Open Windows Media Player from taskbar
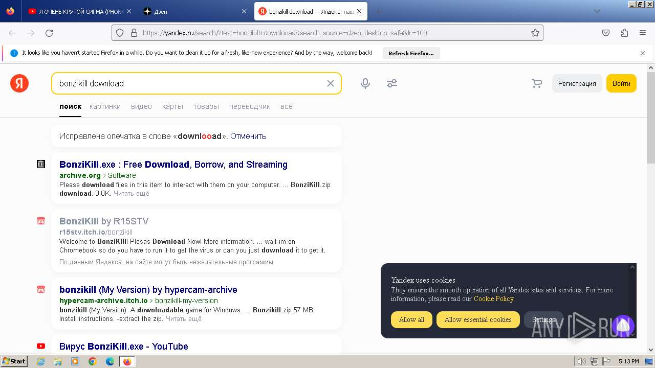 [x=75, y=361]
